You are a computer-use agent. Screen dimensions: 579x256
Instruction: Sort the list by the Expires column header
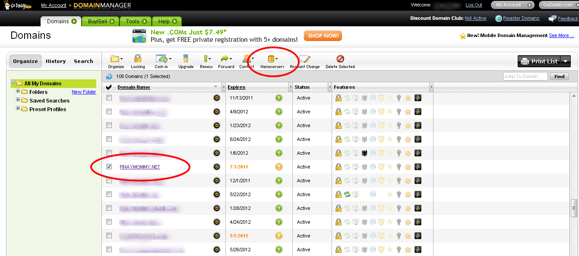point(236,87)
